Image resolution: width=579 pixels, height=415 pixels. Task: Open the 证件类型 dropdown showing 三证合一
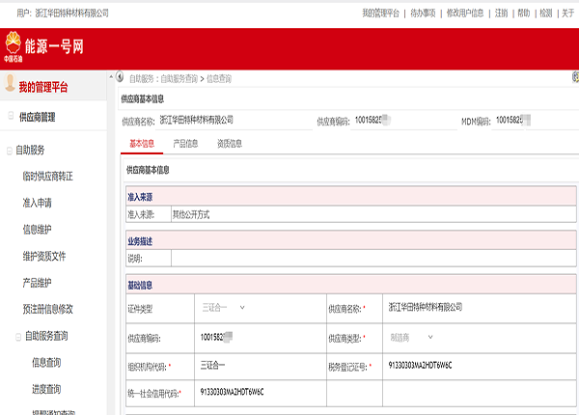[223, 308]
